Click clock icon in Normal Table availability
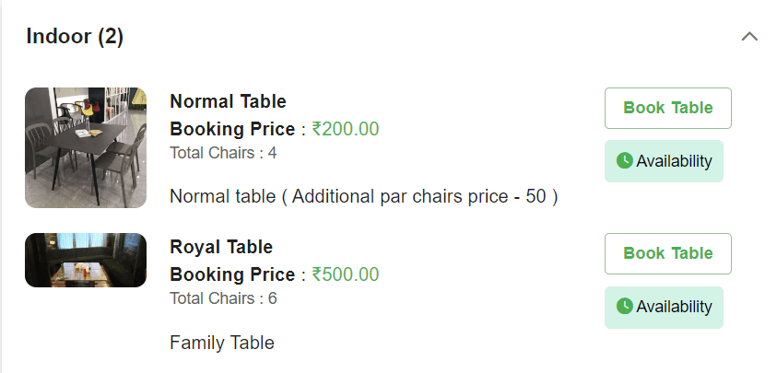This screenshot has height=373, width=777. click(624, 161)
